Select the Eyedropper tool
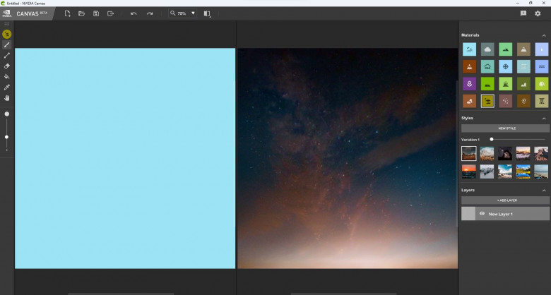551x295 pixels. [x=6, y=88]
